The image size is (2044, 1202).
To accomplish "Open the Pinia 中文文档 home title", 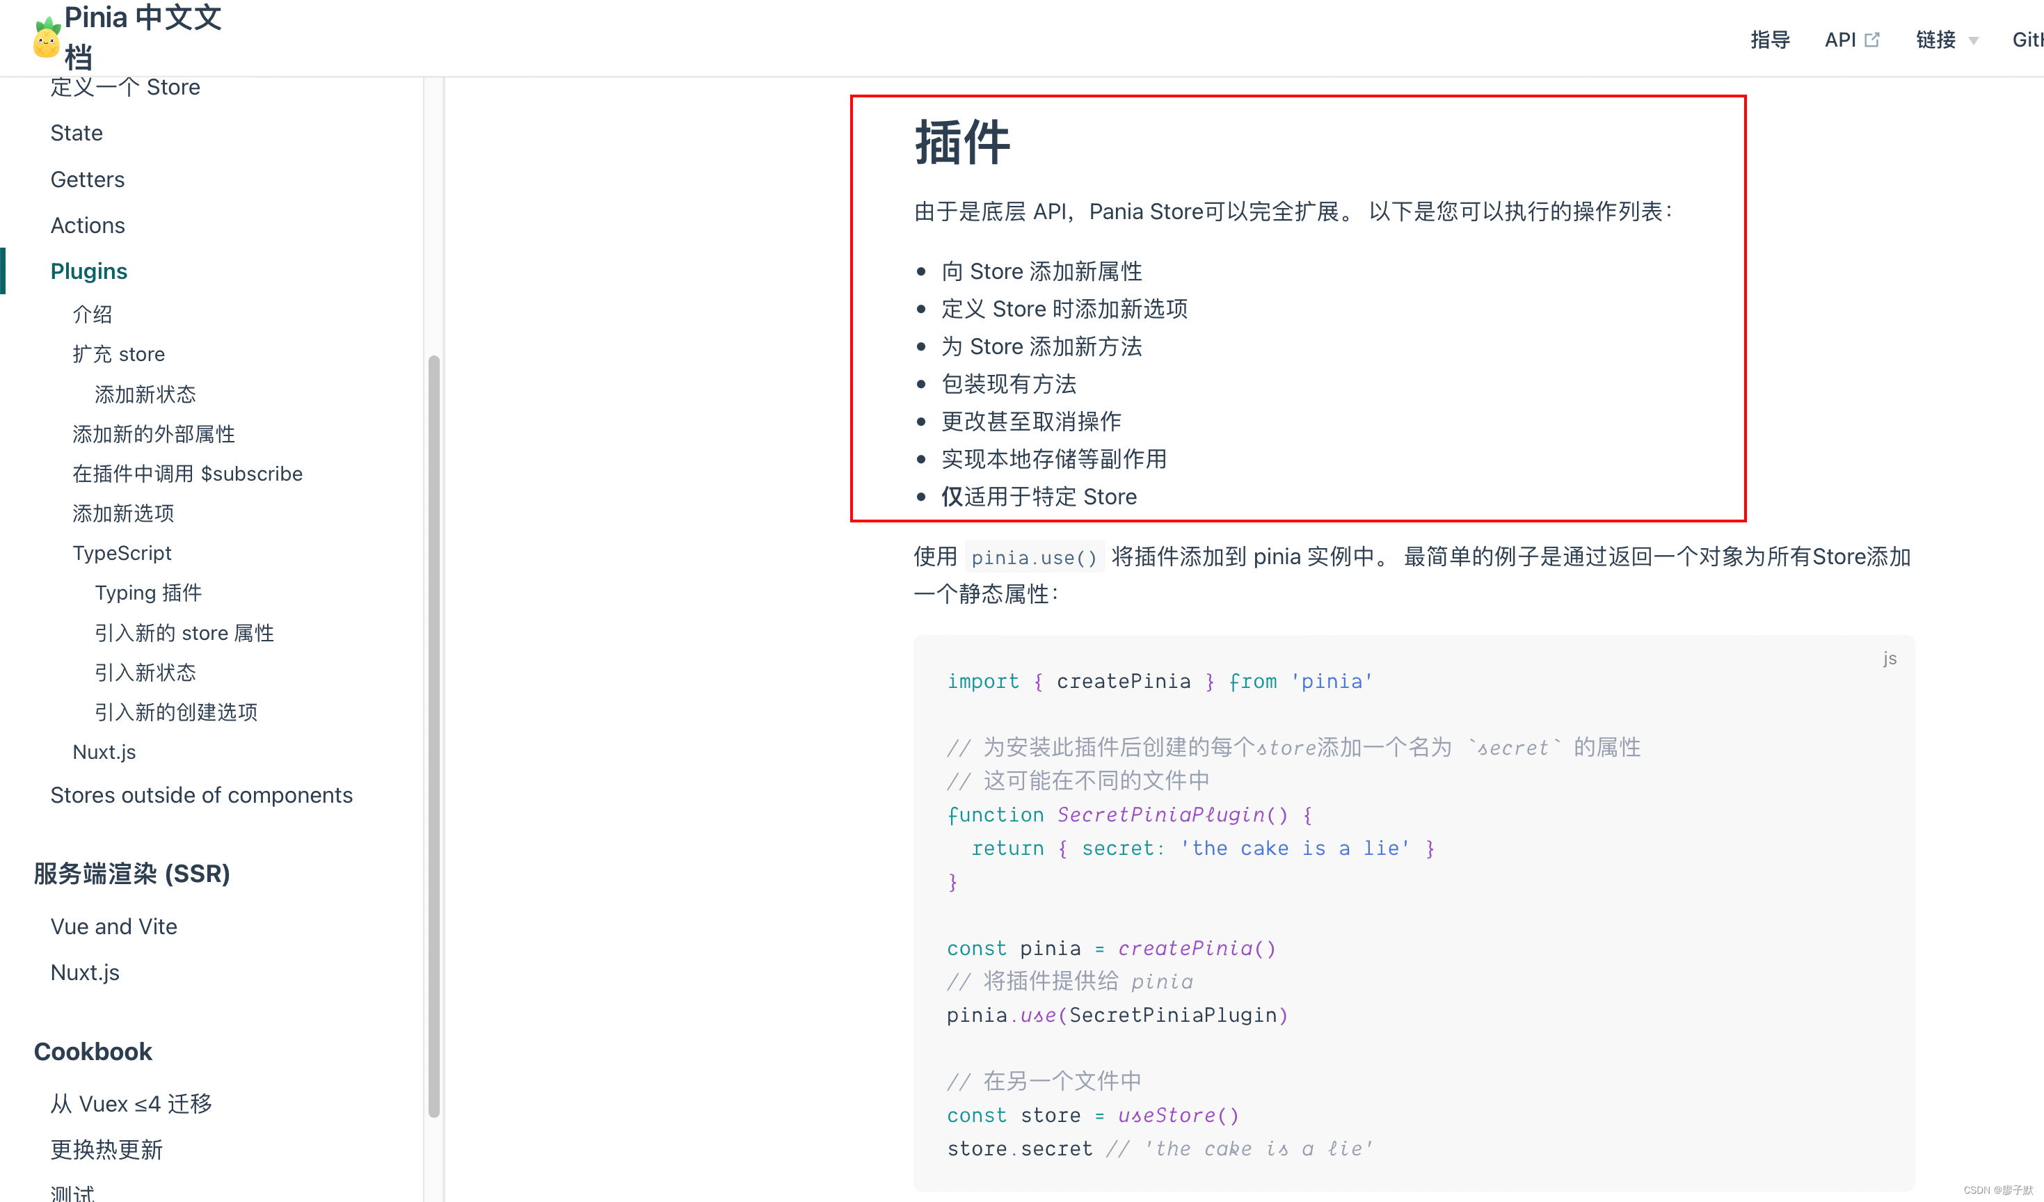I will coord(143,38).
